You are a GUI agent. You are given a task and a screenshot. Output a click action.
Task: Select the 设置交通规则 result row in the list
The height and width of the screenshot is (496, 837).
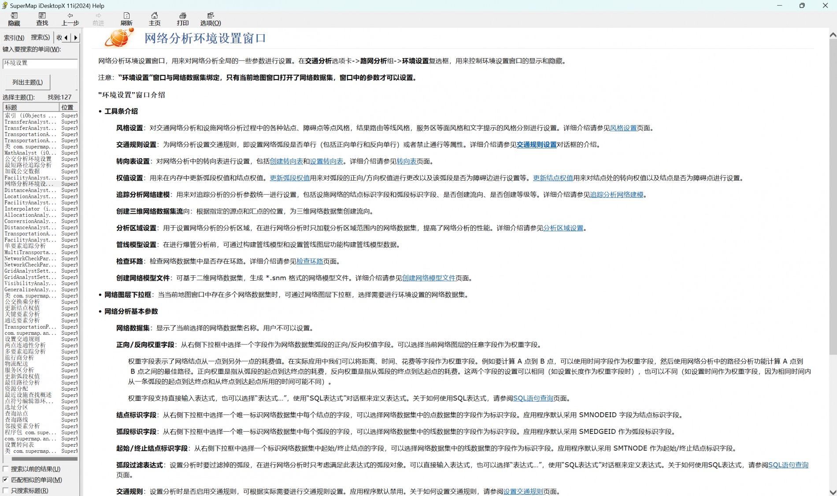41,339
